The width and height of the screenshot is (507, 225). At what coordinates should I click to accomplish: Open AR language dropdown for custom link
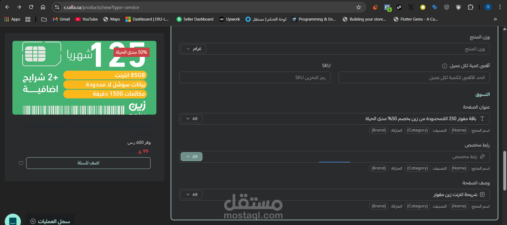192,157
